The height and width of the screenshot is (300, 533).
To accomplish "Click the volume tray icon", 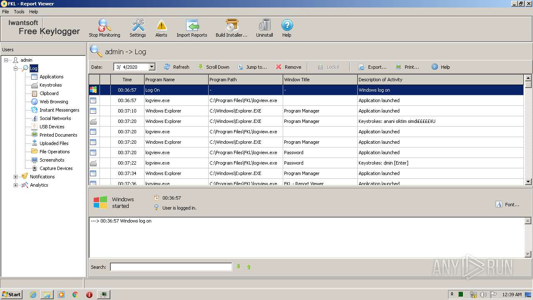I will pos(483,294).
